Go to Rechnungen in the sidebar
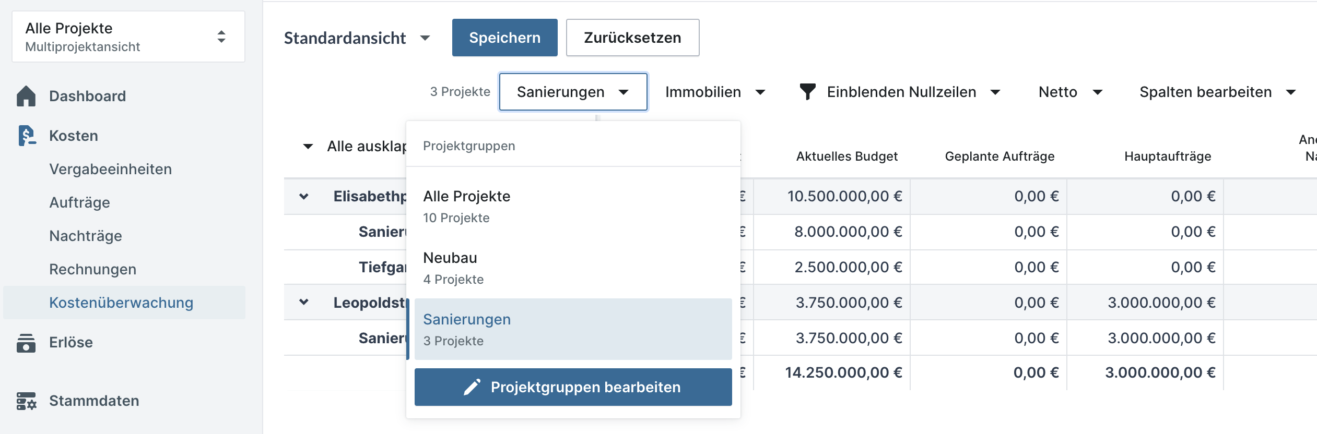Screen dimensions: 1317x434 point(93,269)
